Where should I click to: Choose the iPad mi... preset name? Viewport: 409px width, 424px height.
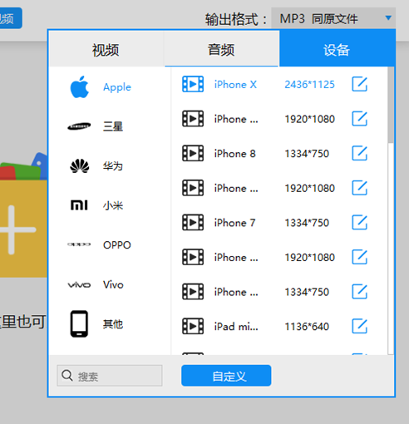(236, 327)
